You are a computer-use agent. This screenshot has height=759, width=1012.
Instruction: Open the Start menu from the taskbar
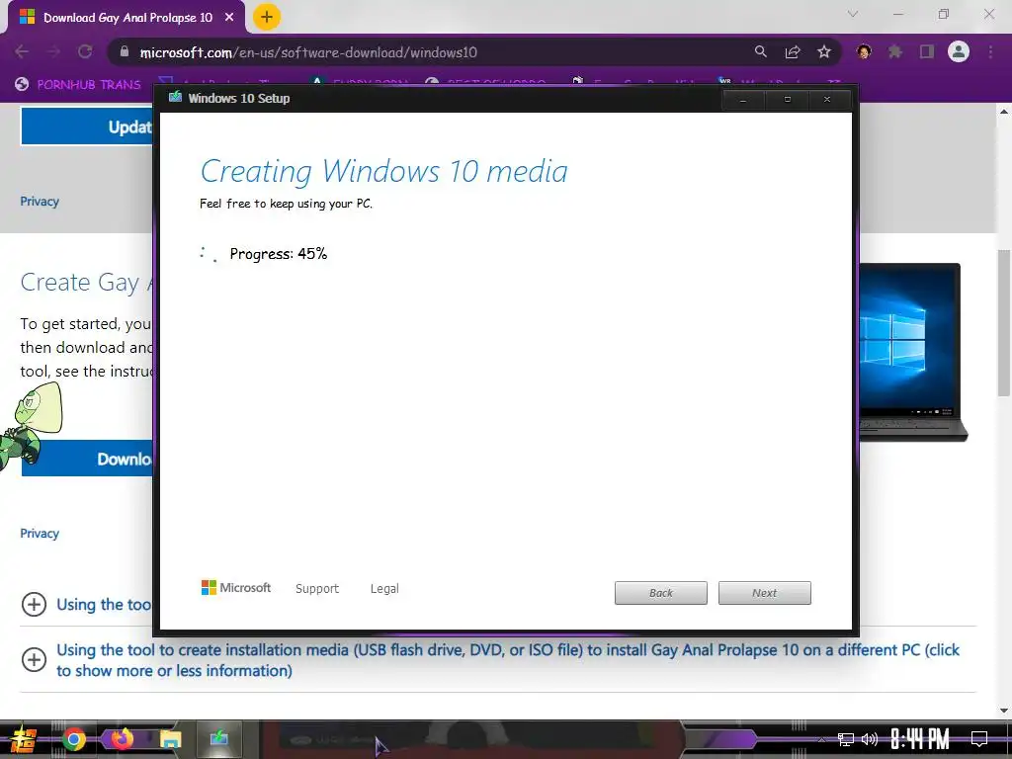pos(23,739)
